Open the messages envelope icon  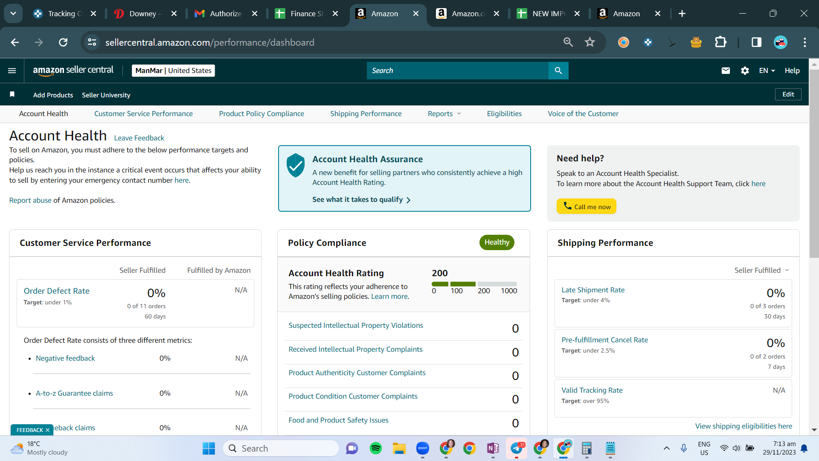(726, 70)
